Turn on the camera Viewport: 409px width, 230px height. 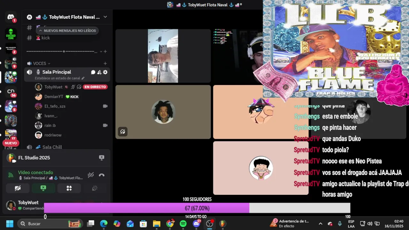click(18, 188)
